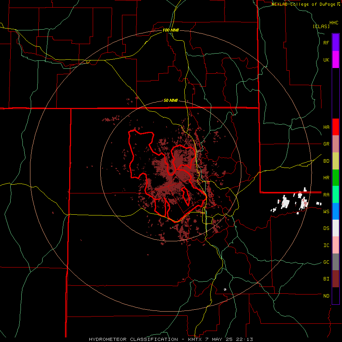Image resolution: width=342 pixels, height=342 pixels.
Task: Click the ND legend label
Action: tap(326, 296)
